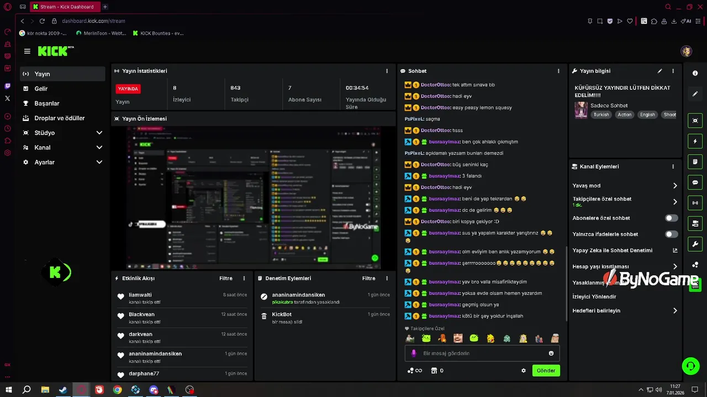The height and width of the screenshot is (397, 707).
Task: Toggle Abonelere özel sohbet switch
Action: [672, 218]
